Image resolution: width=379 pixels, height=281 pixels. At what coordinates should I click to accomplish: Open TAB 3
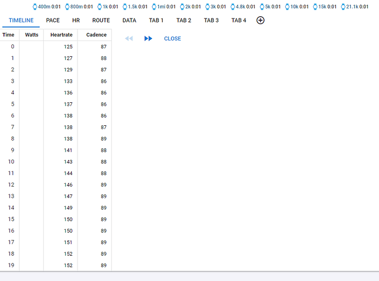[211, 20]
